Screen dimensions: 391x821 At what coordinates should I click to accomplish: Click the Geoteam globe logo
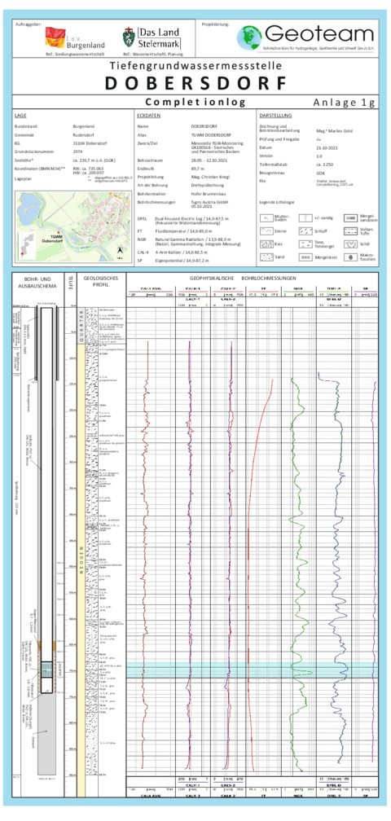(x=249, y=37)
